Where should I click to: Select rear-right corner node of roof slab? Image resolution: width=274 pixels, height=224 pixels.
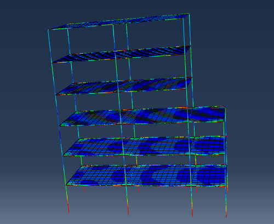pyautogui.click(x=189, y=14)
